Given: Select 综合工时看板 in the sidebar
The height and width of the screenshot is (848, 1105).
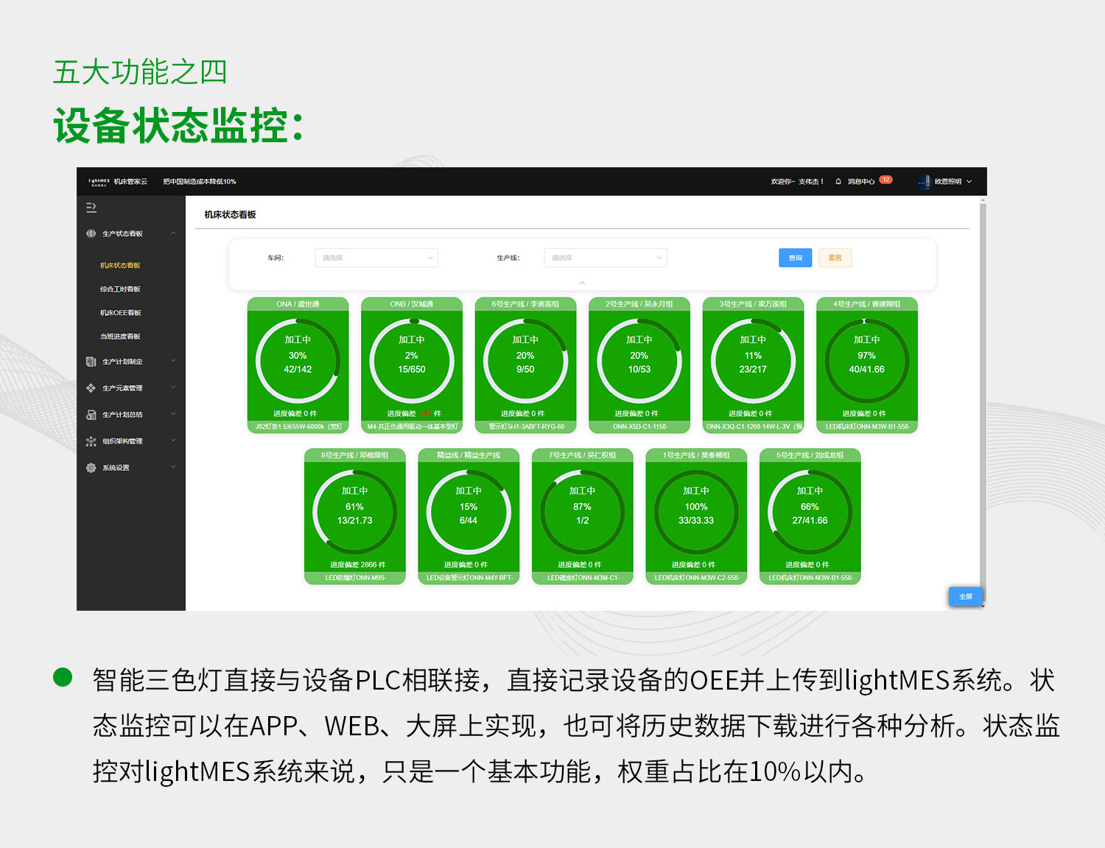Looking at the screenshot, I should [120, 290].
